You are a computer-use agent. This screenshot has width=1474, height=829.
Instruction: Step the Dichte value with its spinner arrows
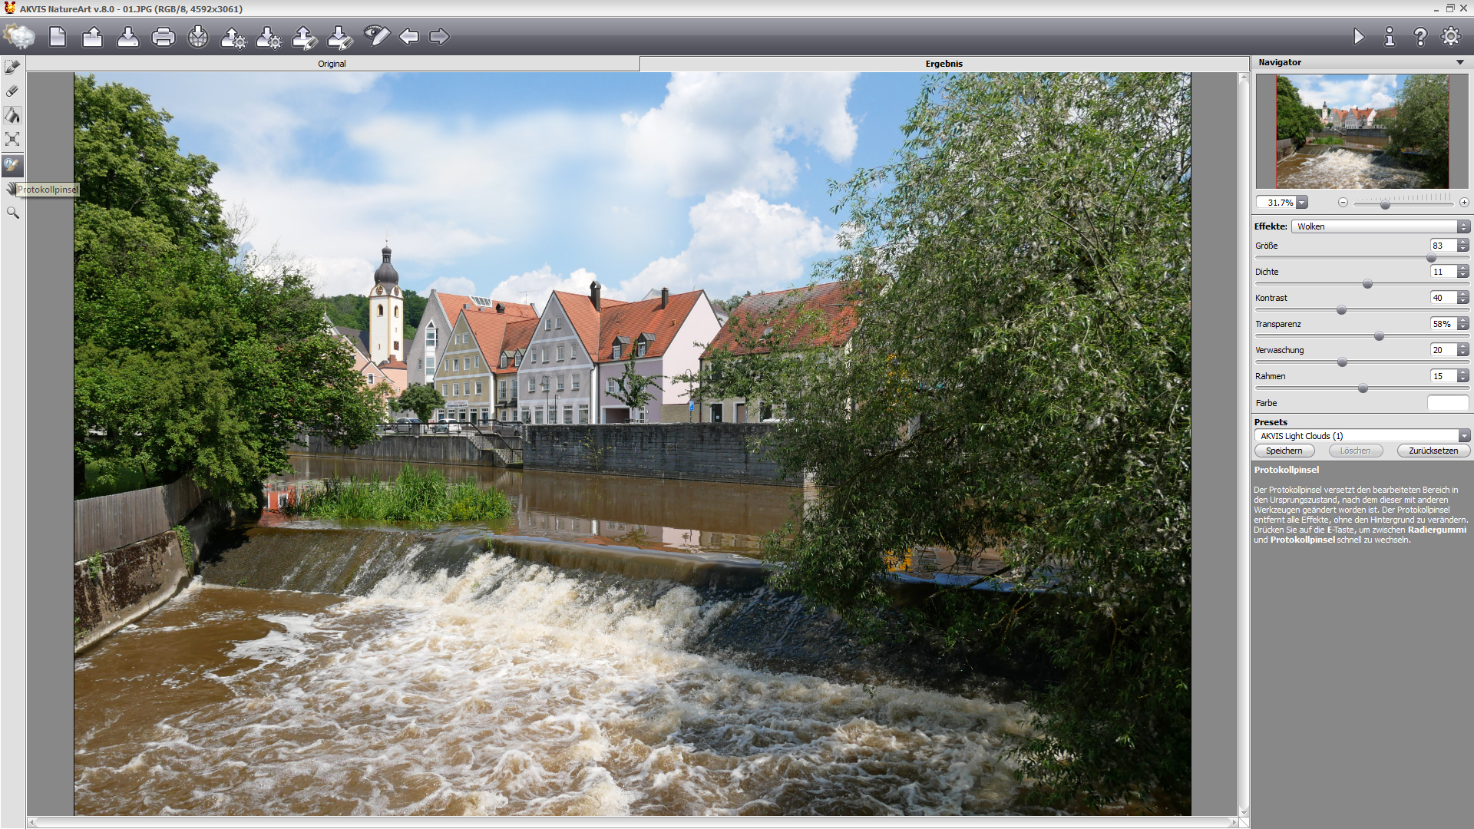pyautogui.click(x=1463, y=272)
